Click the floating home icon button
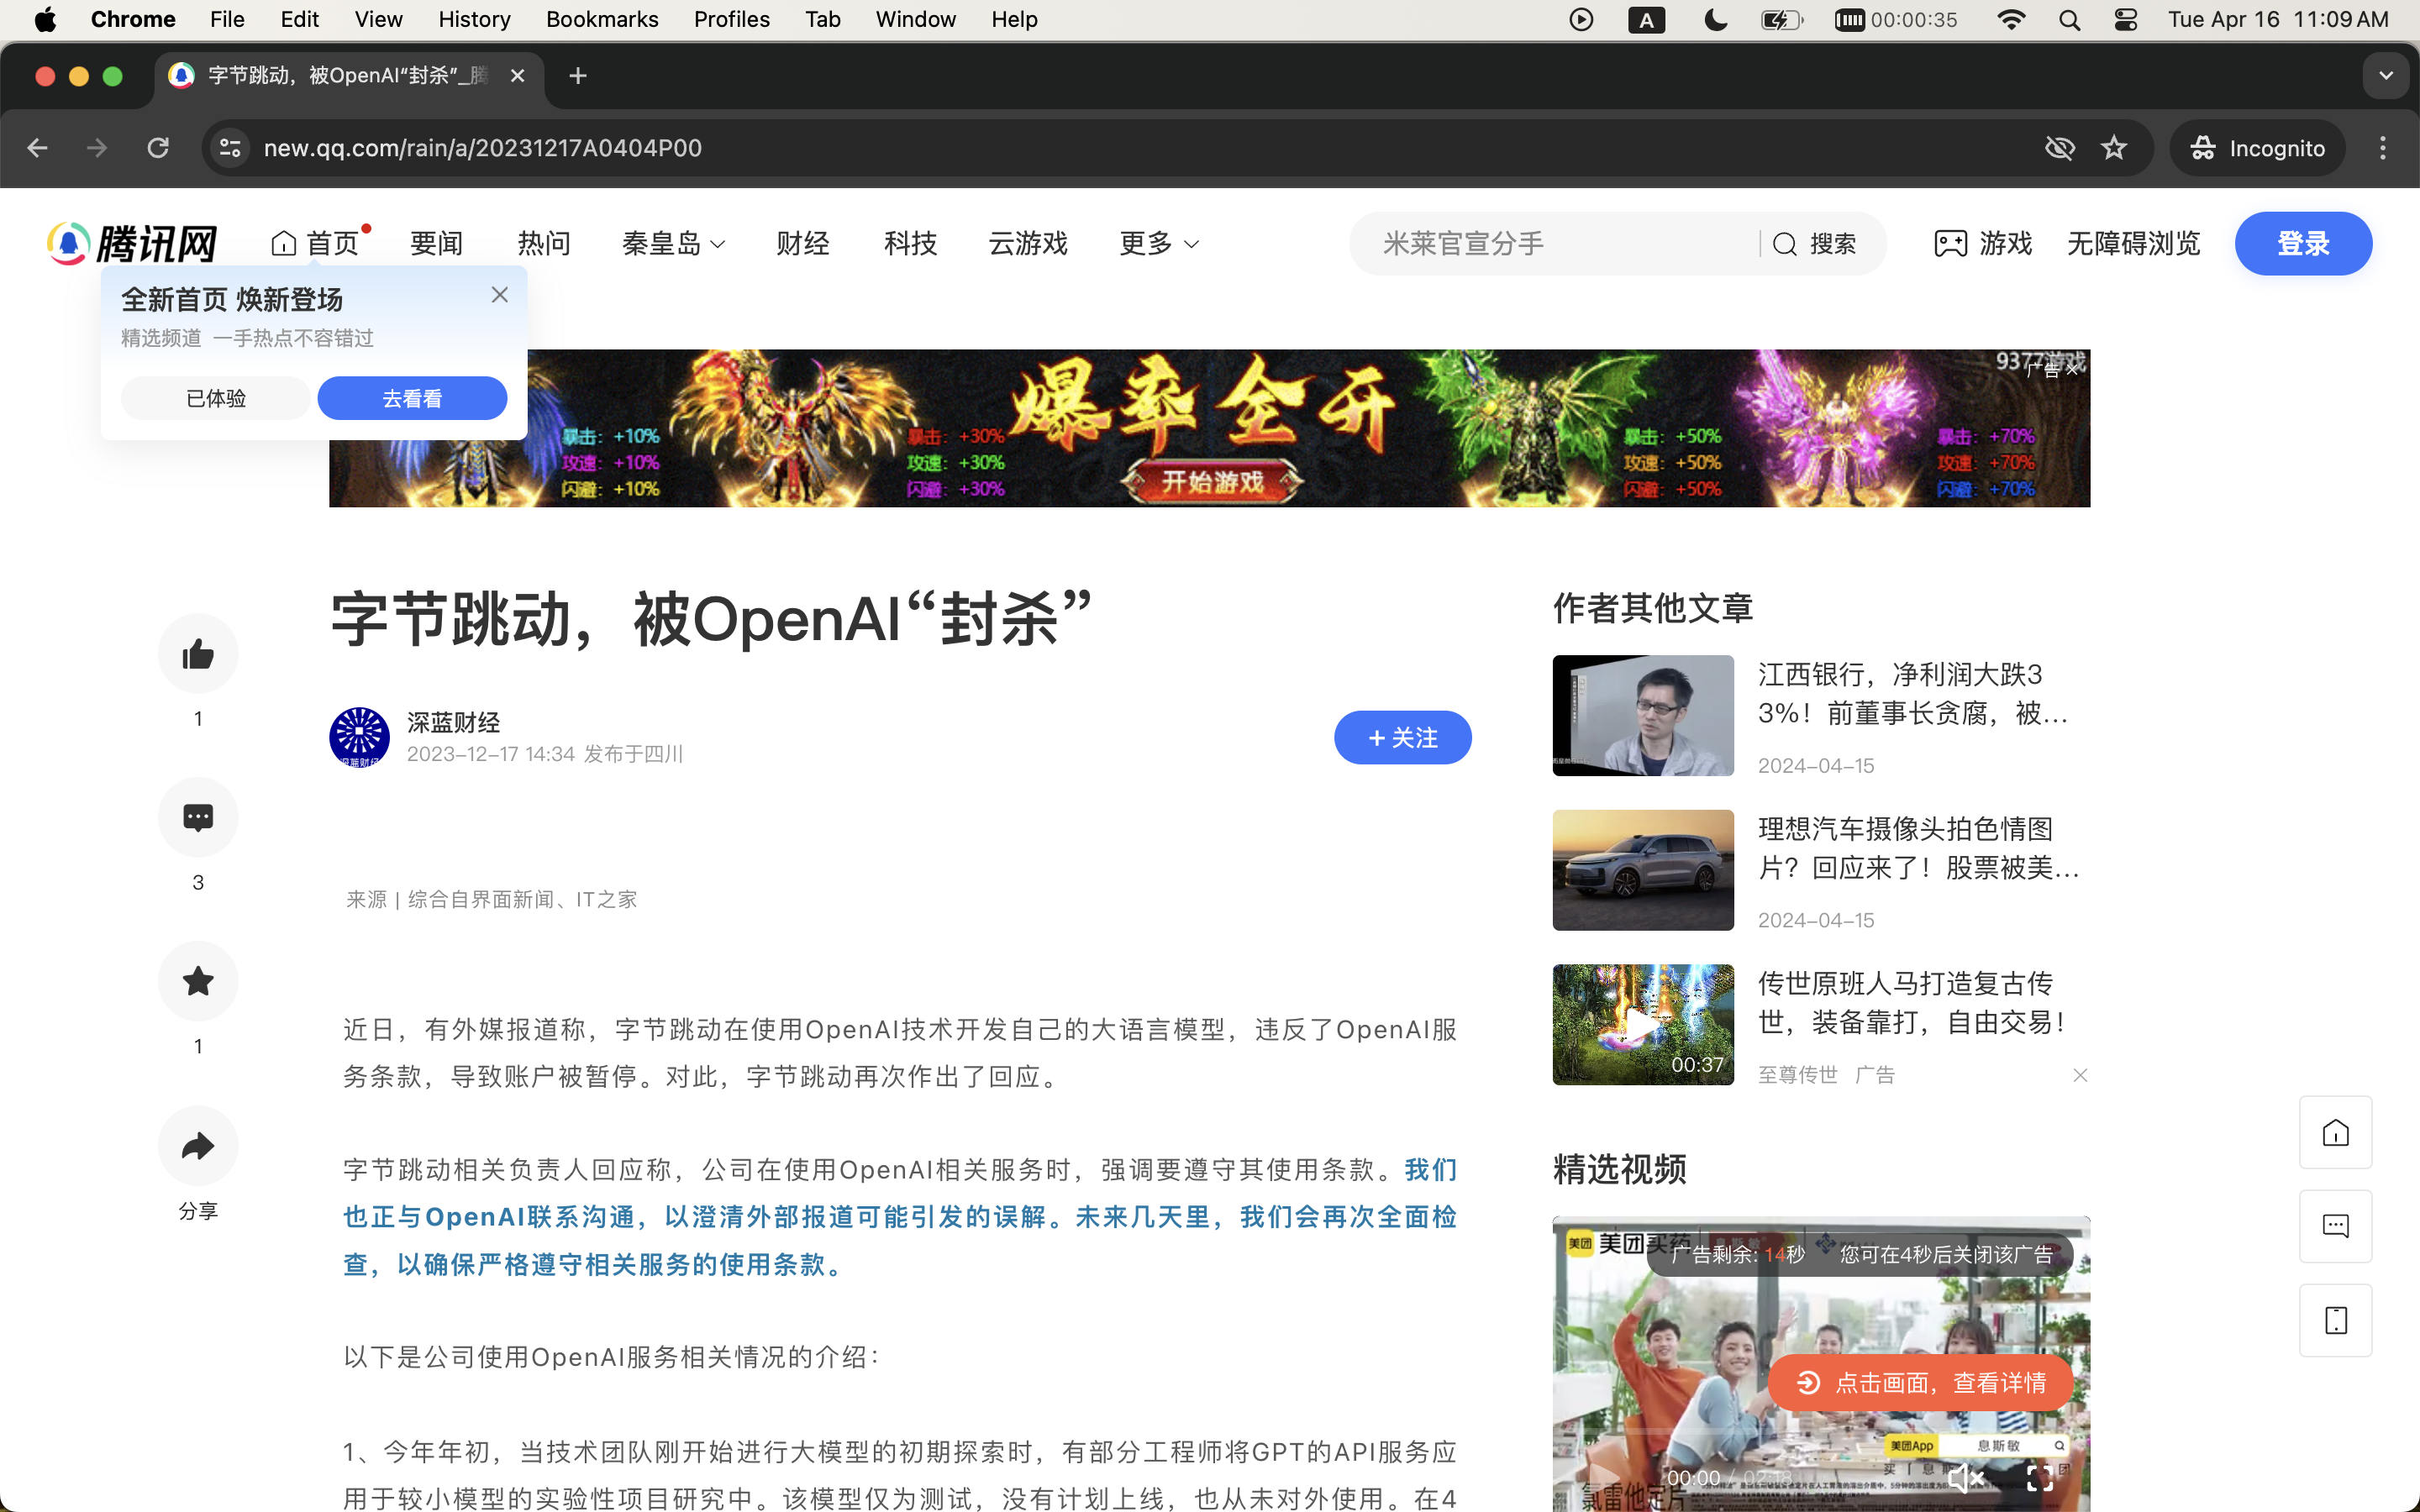The image size is (2420, 1512). coord(2335,1132)
